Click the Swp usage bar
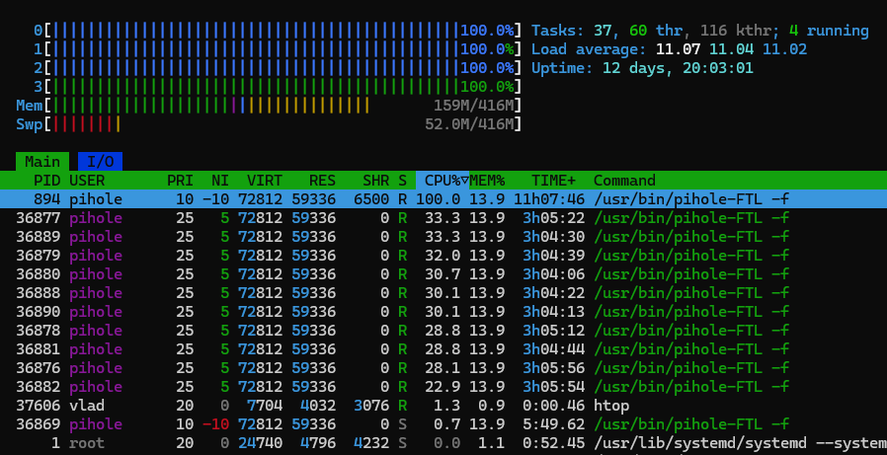 269,123
